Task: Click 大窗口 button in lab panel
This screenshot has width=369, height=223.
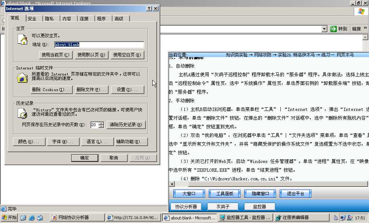Action: (x=189, y=194)
